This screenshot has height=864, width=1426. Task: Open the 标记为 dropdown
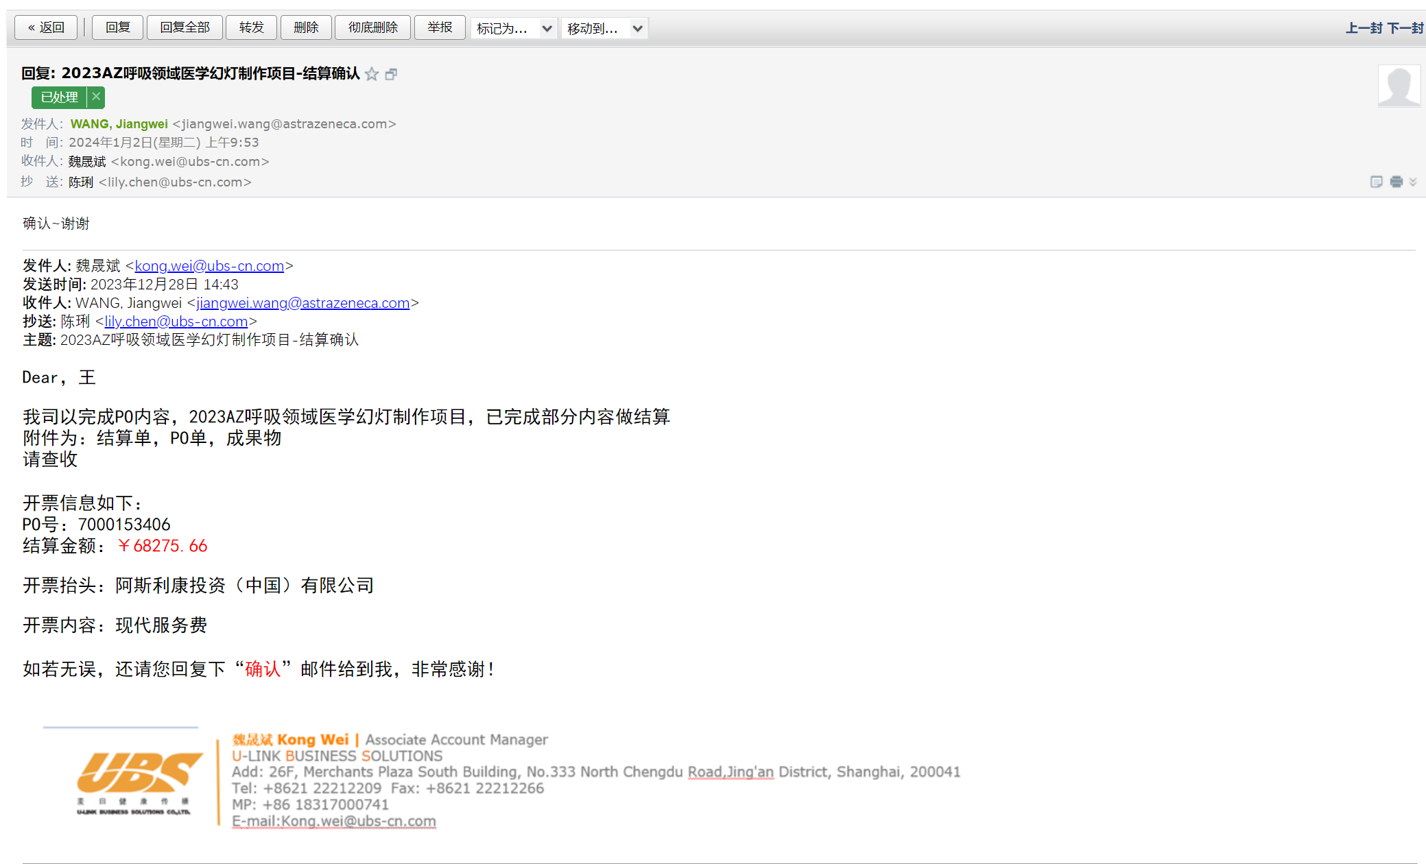coord(513,28)
